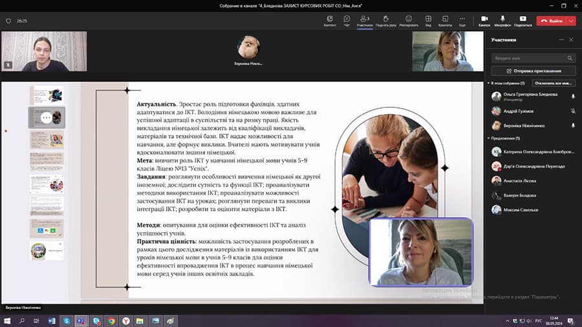
Task: Open the Вид view layout options
Action: (x=428, y=20)
